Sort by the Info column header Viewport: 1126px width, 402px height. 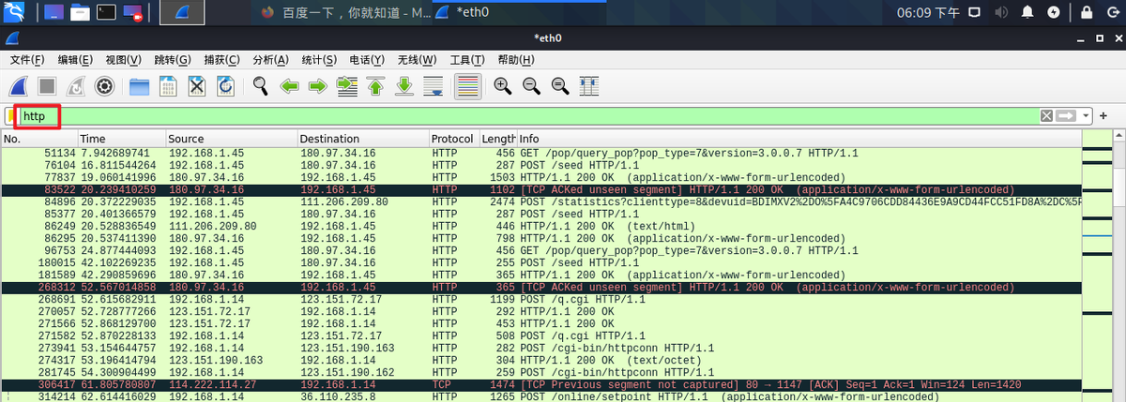pos(799,139)
